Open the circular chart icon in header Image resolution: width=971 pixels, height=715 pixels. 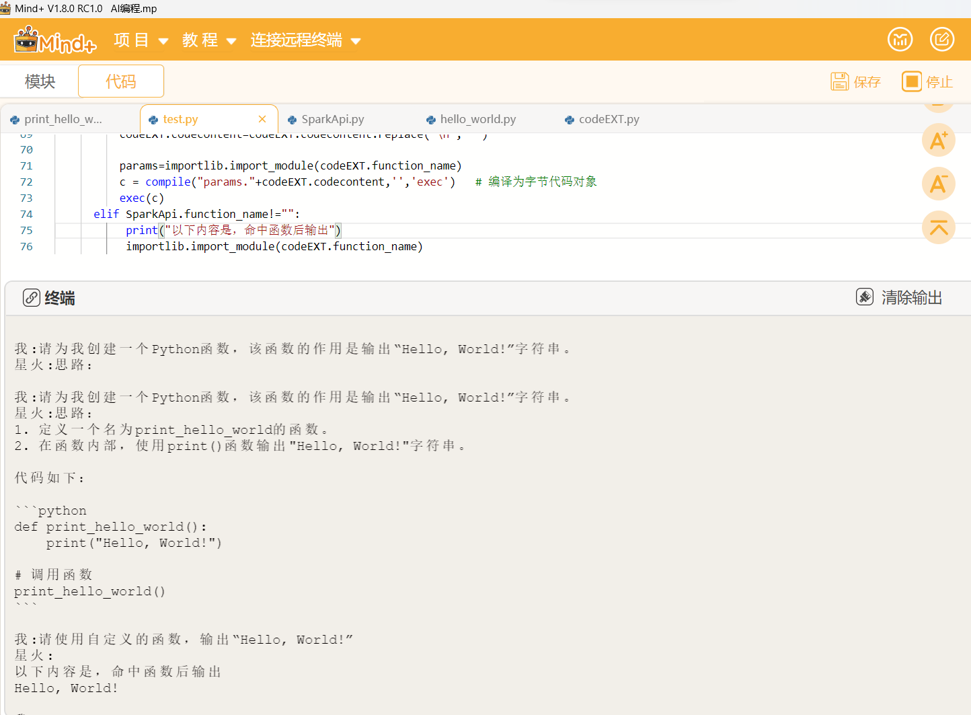click(x=900, y=39)
